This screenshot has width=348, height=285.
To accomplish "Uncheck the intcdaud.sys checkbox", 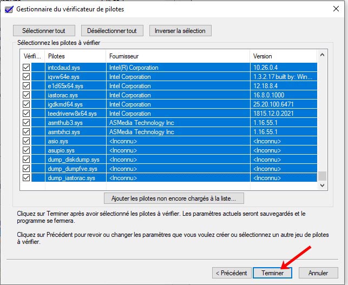I will point(26,68).
